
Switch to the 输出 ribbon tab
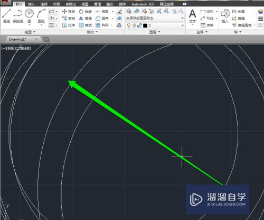(110, 4)
